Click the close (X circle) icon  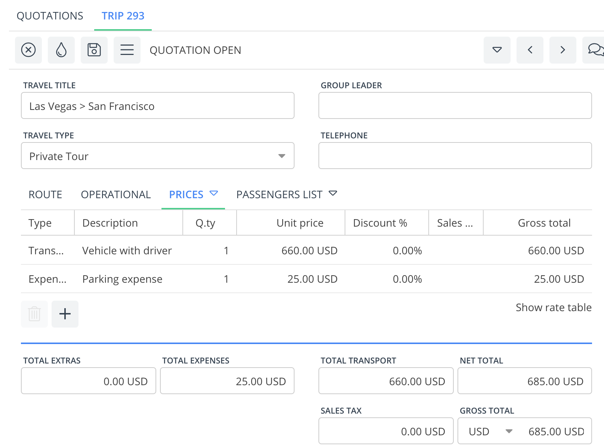click(x=28, y=50)
